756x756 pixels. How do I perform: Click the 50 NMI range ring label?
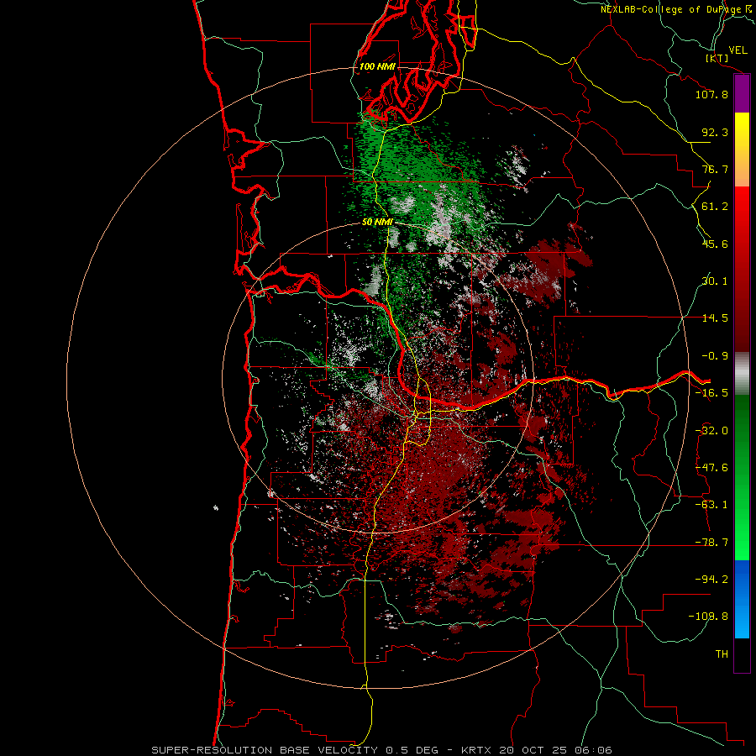pyautogui.click(x=377, y=223)
